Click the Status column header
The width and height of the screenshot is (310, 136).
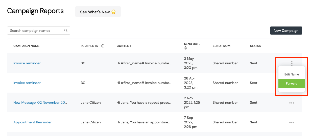click(255, 46)
